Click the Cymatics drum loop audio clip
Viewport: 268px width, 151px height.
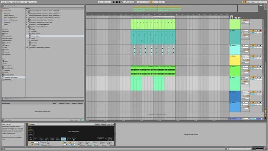click(x=153, y=71)
